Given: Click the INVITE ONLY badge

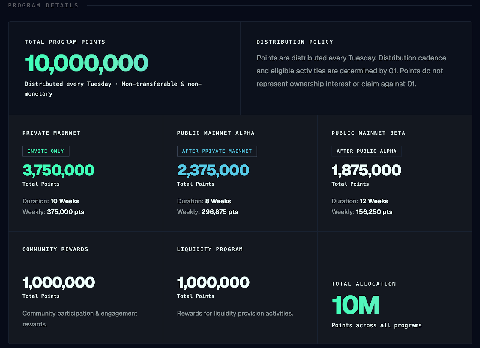Looking at the screenshot, I should point(46,151).
